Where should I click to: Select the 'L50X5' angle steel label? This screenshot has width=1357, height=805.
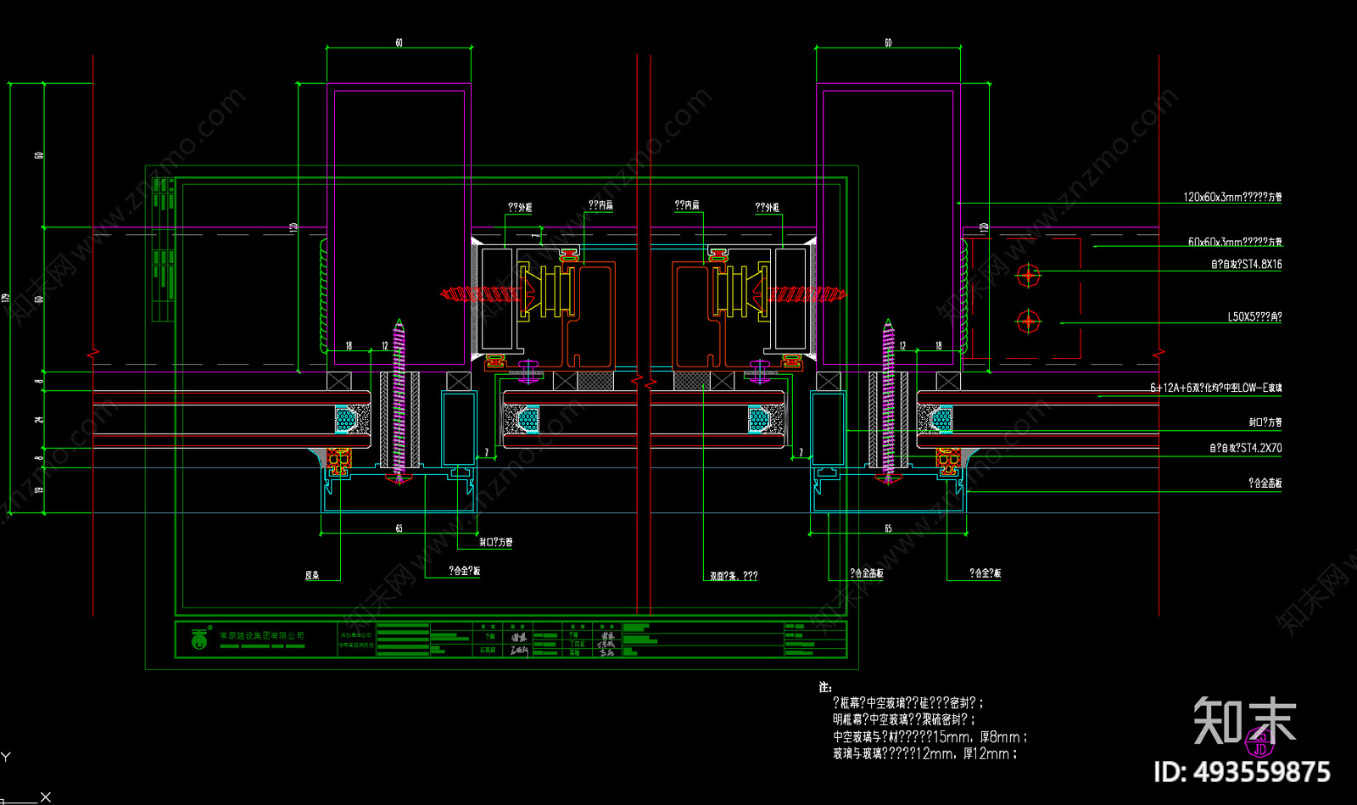(x=1254, y=316)
